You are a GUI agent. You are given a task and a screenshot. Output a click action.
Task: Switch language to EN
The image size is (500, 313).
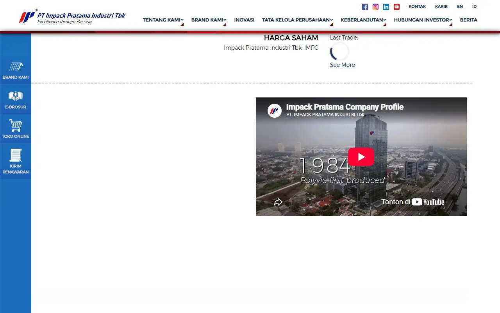point(460,7)
